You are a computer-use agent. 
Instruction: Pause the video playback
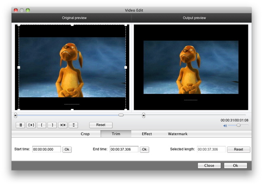pyautogui.click(x=21, y=125)
